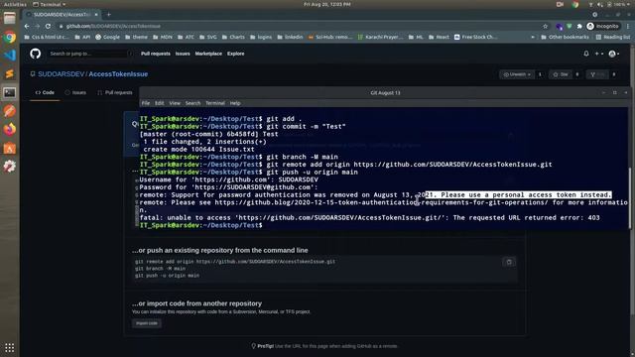
Task: Focus the GitHub search or jump to field
Action: click(x=88, y=54)
